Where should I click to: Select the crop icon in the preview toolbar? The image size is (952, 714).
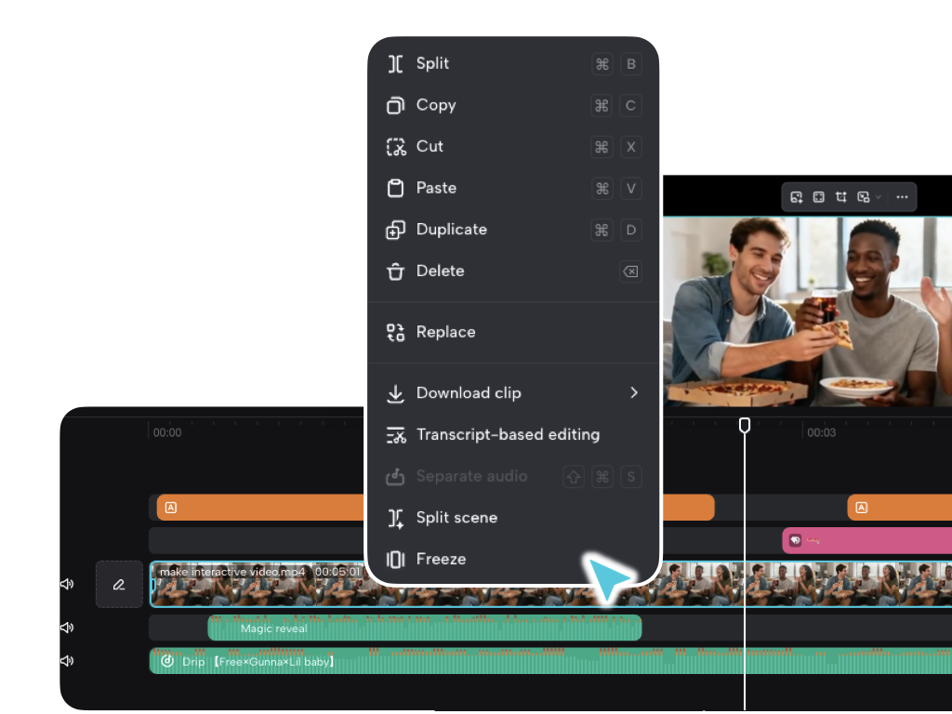(x=840, y=197)
